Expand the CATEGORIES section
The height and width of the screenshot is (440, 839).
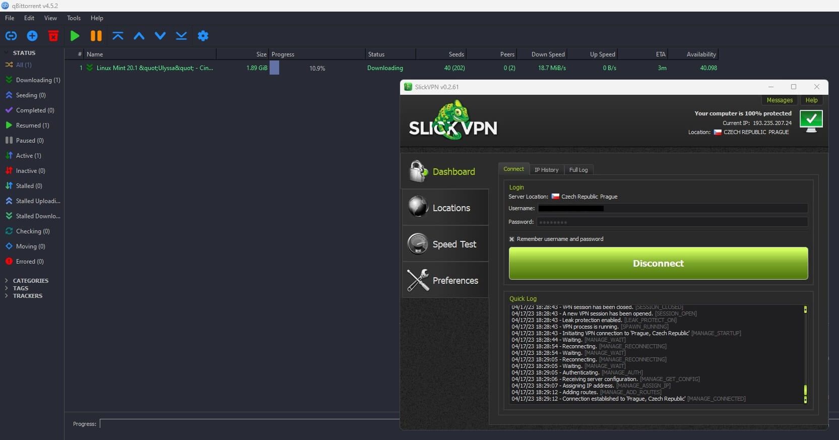7,281
